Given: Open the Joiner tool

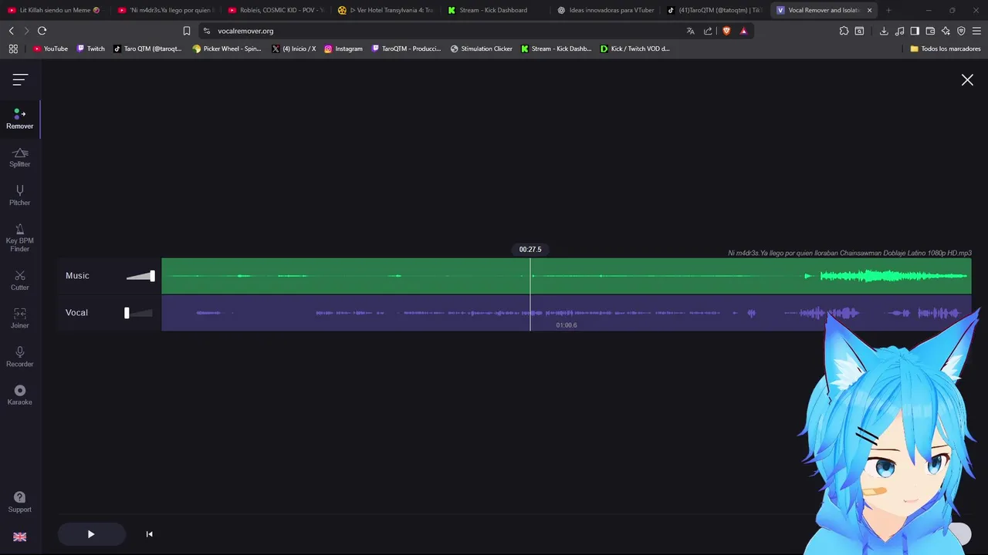Looking at the screenshot, I should point(20,318).
